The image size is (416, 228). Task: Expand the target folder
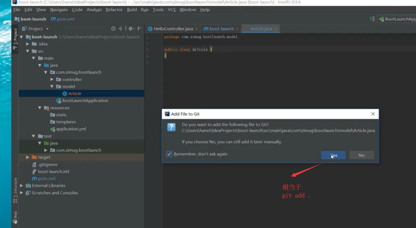coord(28,157)
